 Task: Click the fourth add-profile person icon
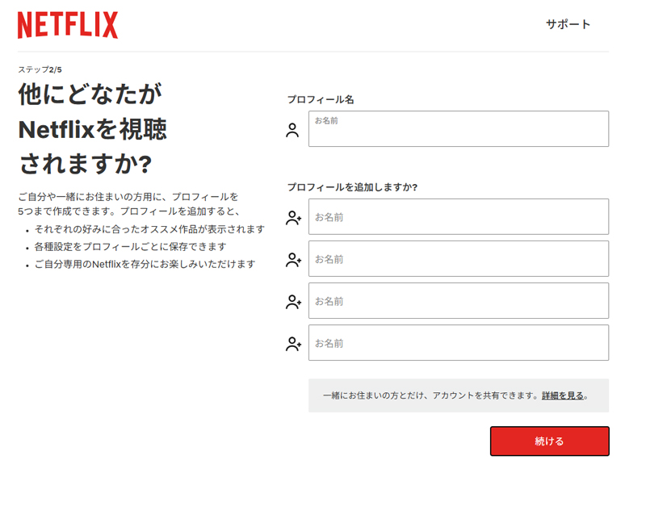point(293,343)
